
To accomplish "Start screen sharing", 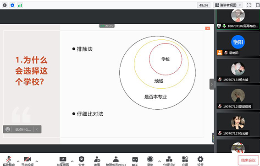I will [63, 161].
